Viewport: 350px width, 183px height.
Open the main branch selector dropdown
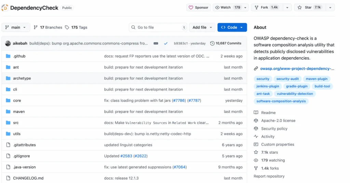click(x=16, y=27)
